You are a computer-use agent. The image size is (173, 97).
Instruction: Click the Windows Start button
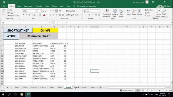(3, 95)
